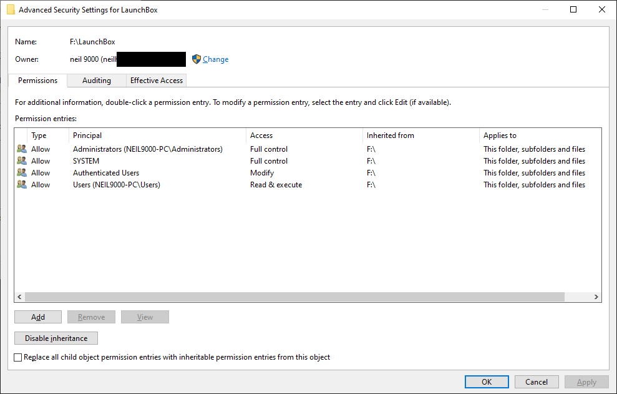Sort by the Inherited from column header
This screenshot has height=394, width=617.
pyautogui.click(x=421, y=135)
